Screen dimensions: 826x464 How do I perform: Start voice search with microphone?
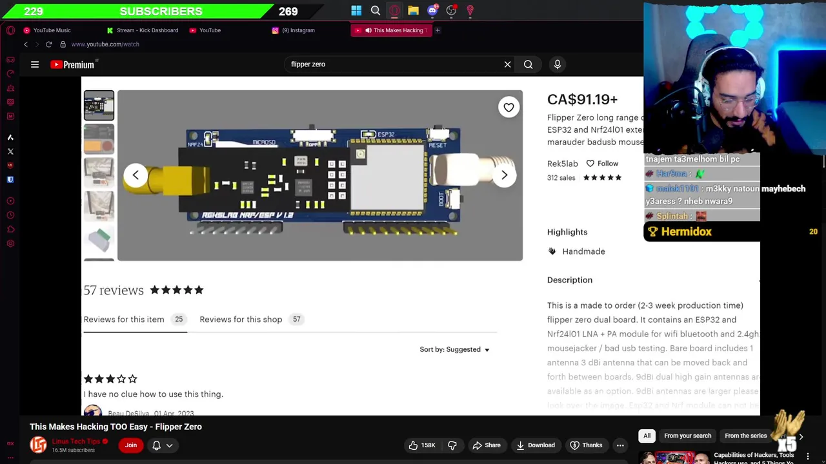point(558,64)
